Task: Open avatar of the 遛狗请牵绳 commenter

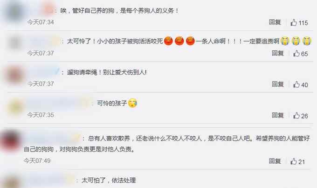Action: coord(14,75)
